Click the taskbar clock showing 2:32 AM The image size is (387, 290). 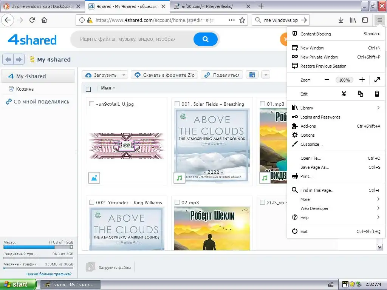pyautogui.click(x=373, y=284)
